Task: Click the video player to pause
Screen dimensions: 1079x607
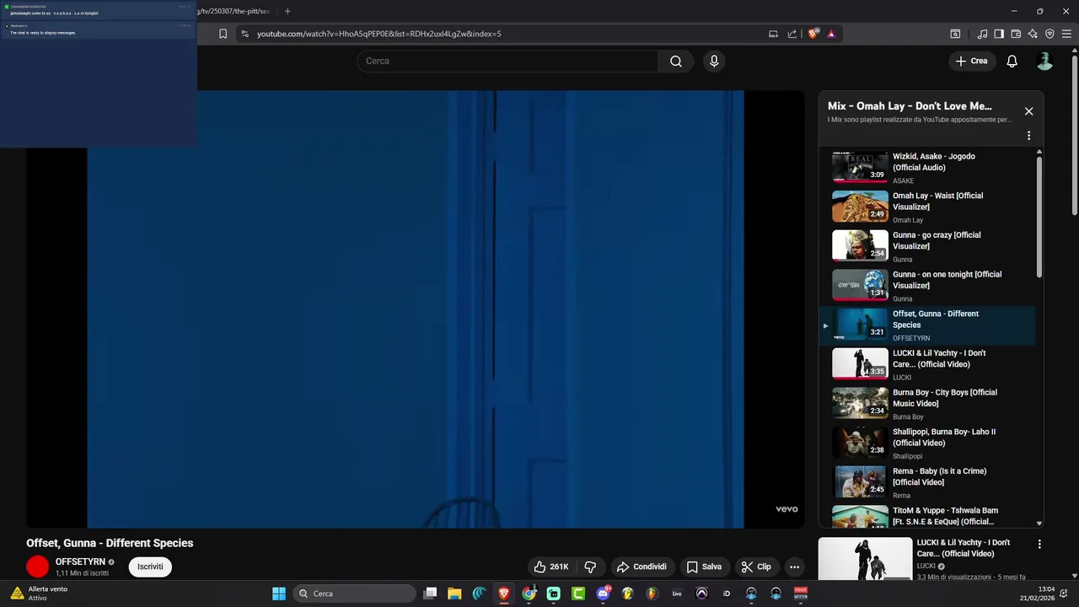Action: click(415, 309)
